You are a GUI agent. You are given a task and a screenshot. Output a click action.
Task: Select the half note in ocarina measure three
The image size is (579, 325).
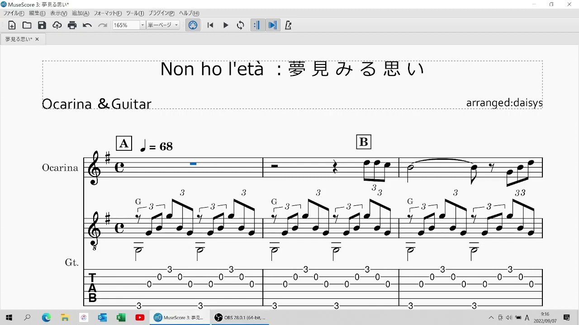click(411, 173)
